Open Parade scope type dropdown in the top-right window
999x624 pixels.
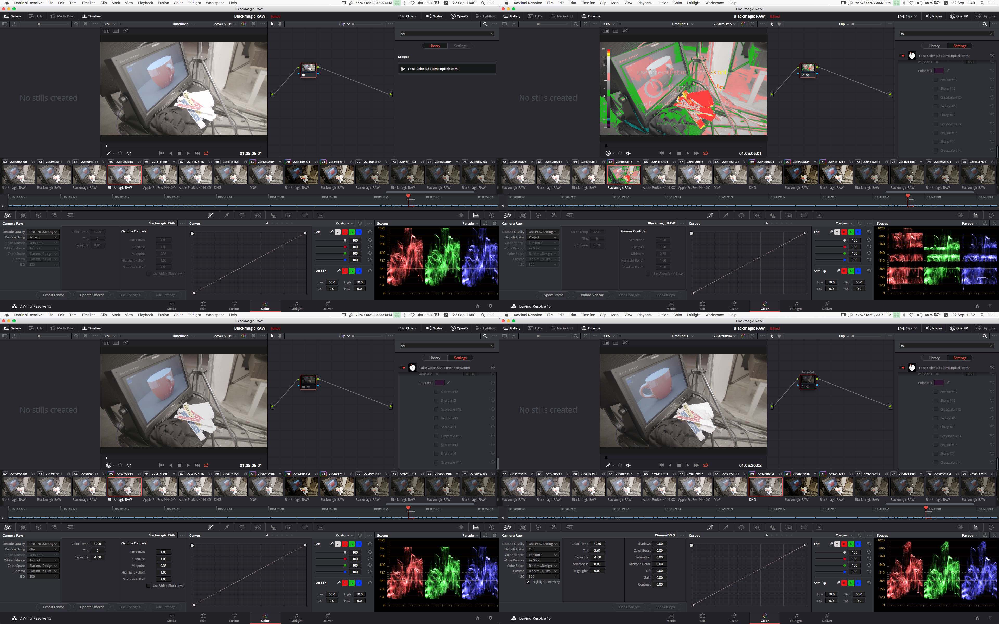pyautogui.click(x=969, y=223)
